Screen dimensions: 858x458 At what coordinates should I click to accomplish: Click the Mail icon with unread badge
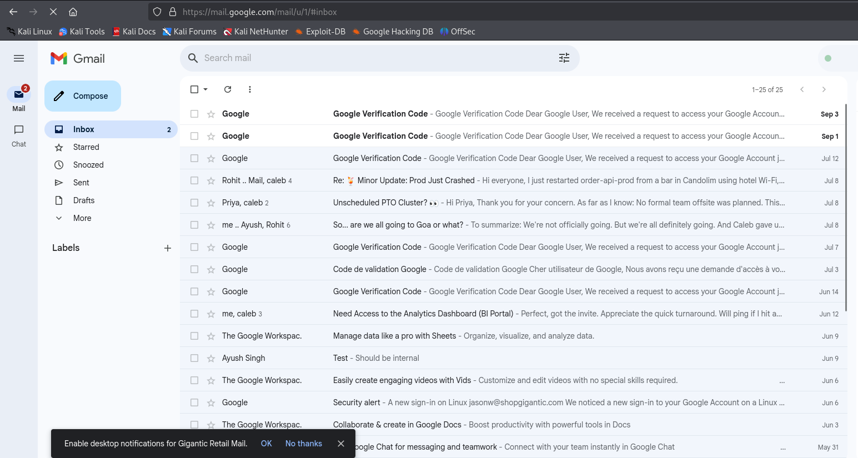point(19,94)
